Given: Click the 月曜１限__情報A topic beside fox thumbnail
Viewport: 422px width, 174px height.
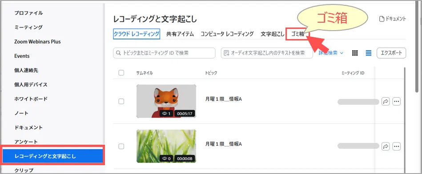Looking at the screenshot, I should point(224,99).
